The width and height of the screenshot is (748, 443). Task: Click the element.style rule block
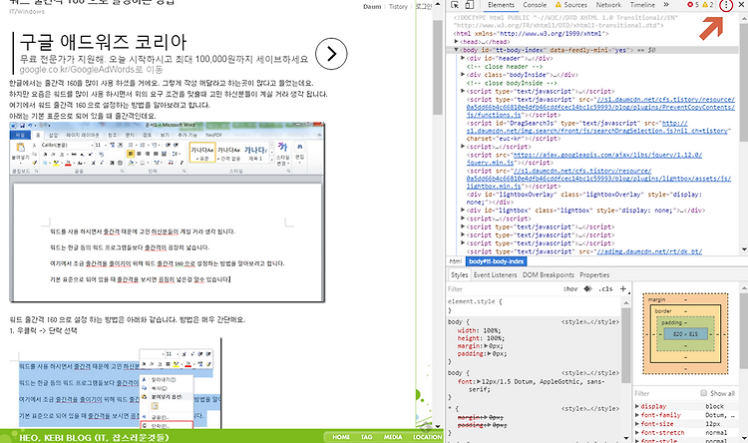533,305
